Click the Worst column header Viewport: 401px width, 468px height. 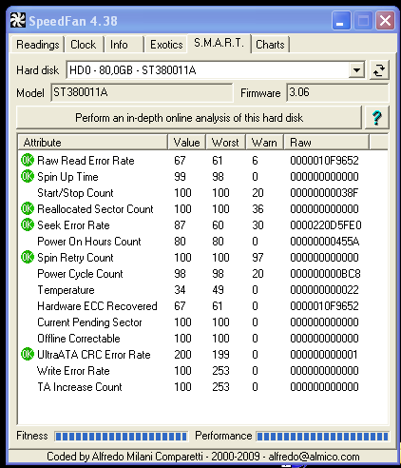click(225, 143)
